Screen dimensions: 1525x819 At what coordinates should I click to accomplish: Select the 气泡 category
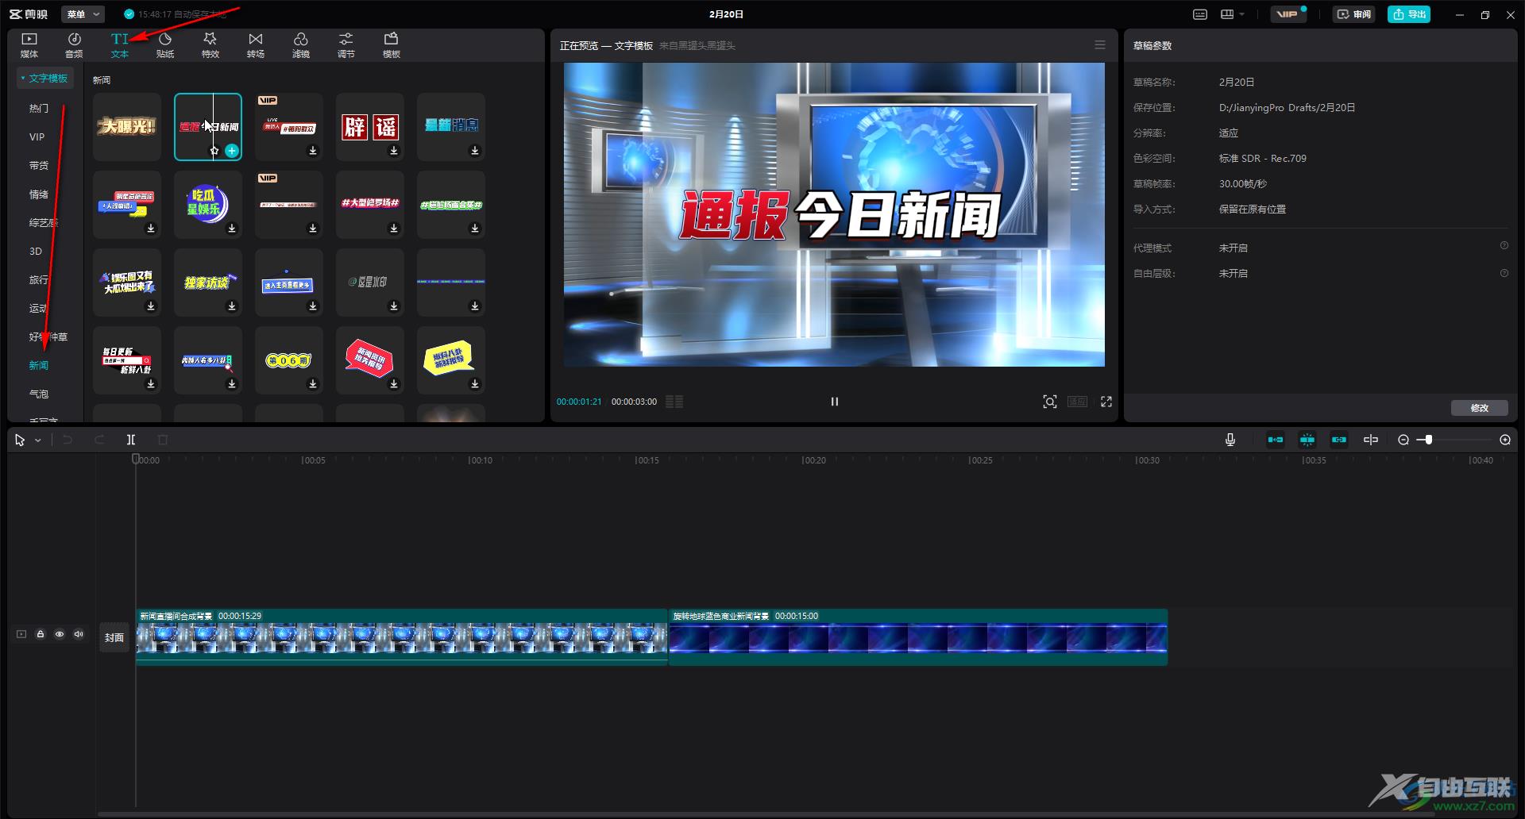point(39,394)
